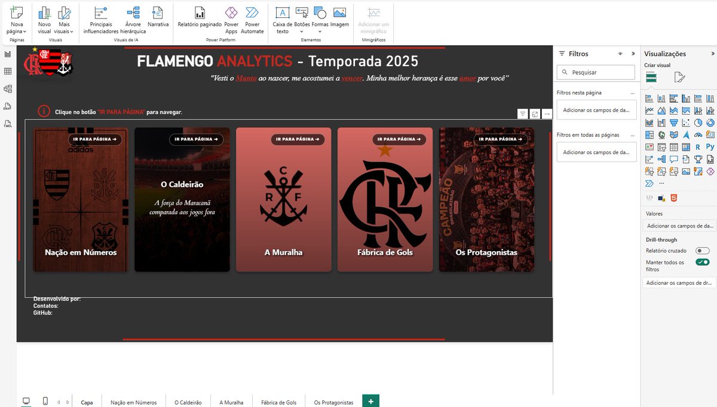Viewport: 717px width, 407px height.
Task: Add the Q&A visual
Action: tap(674, 159)
